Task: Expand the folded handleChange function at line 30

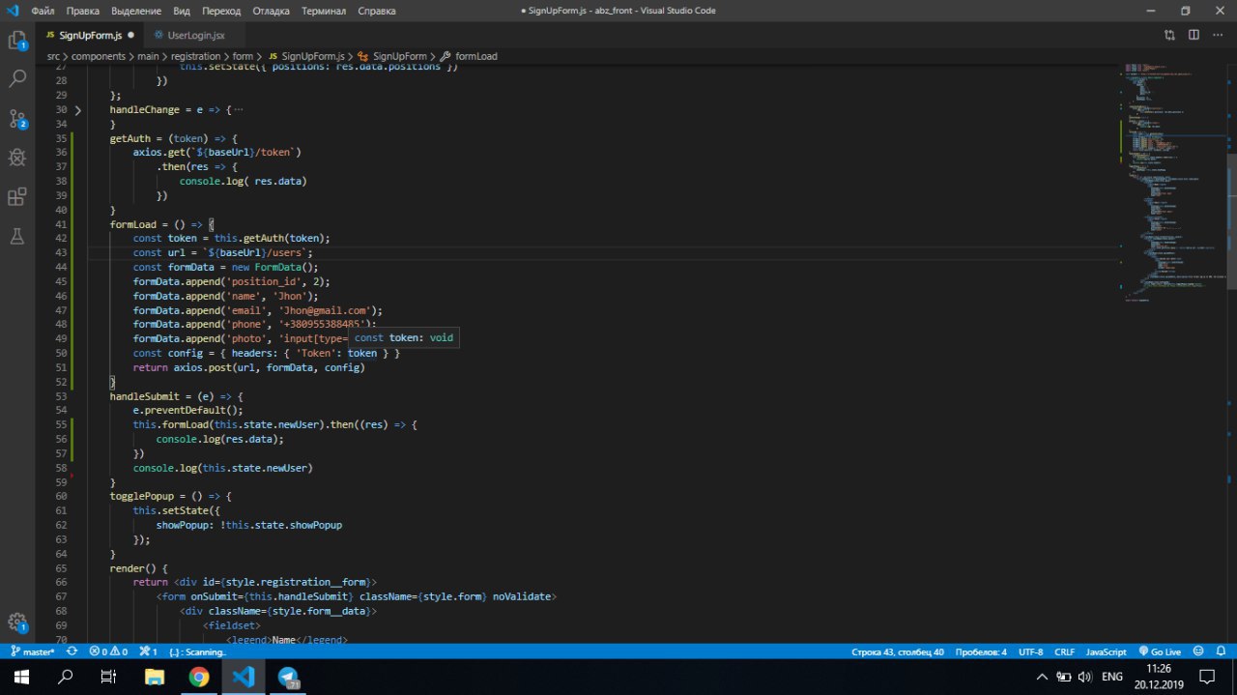Action: tap(77, 110)
